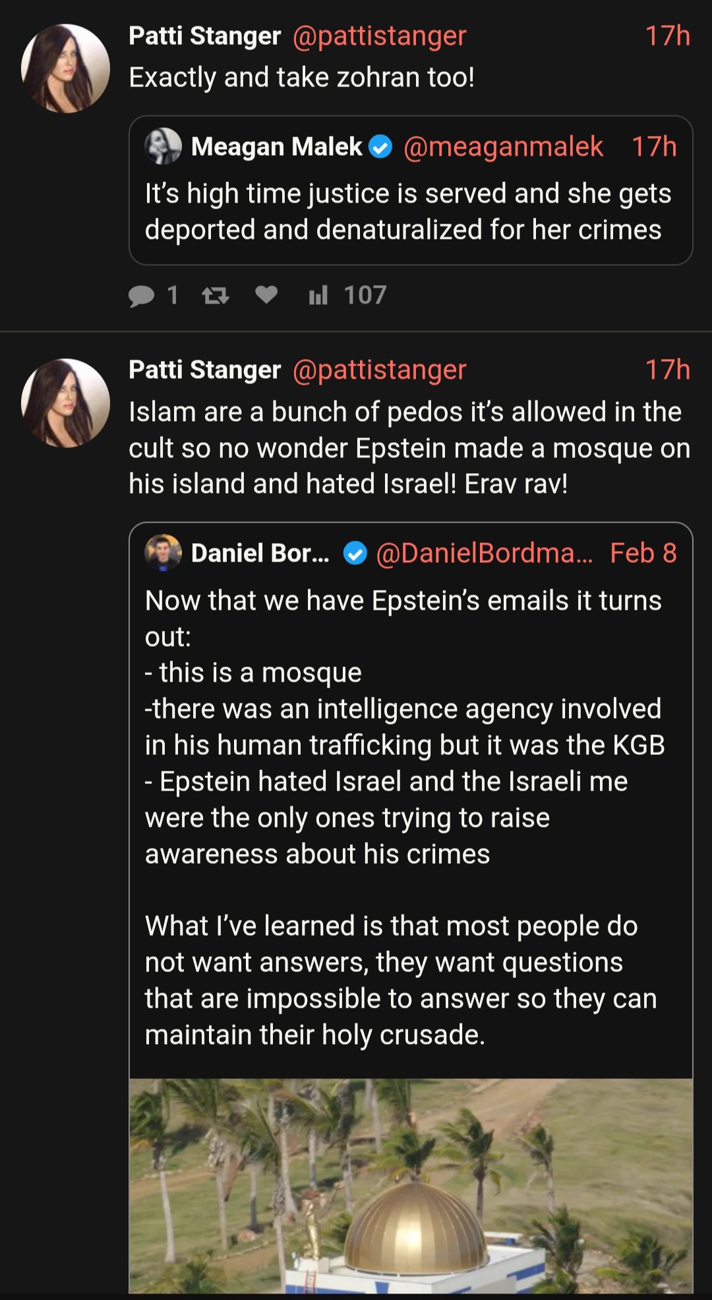The width and height of the screenshot is (712, 1300).
Task: Open the first post's 17h timestamp
Action: pos(667,36)
